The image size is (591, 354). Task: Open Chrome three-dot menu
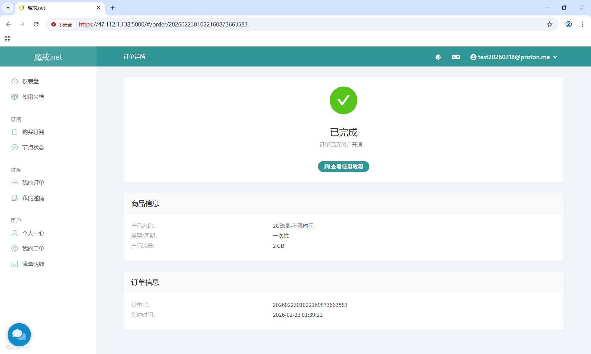tap(582, 24)
